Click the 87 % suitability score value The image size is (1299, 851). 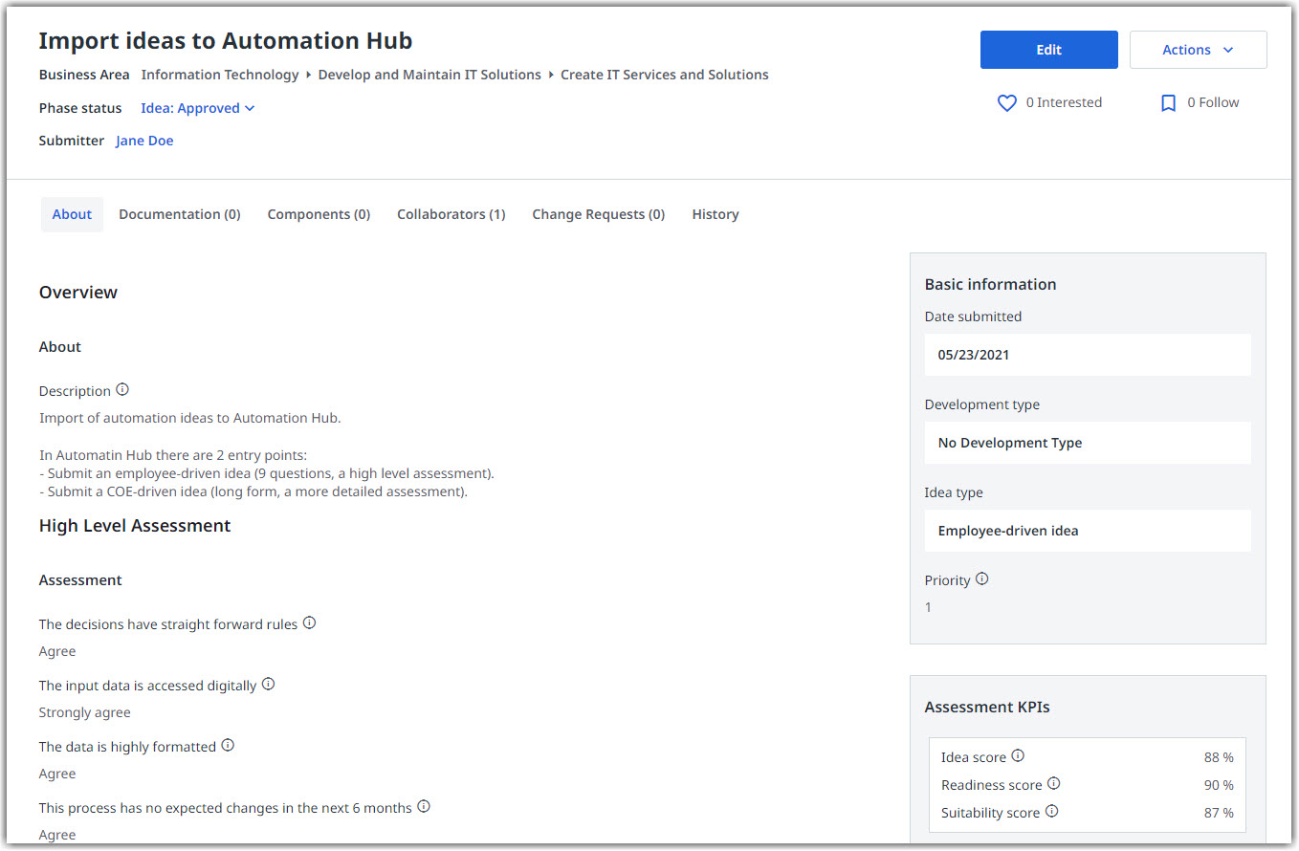1219,813
